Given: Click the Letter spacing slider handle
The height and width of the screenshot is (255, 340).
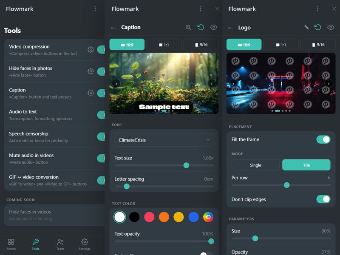Looking at the screenshot, I should click(127, 186).
